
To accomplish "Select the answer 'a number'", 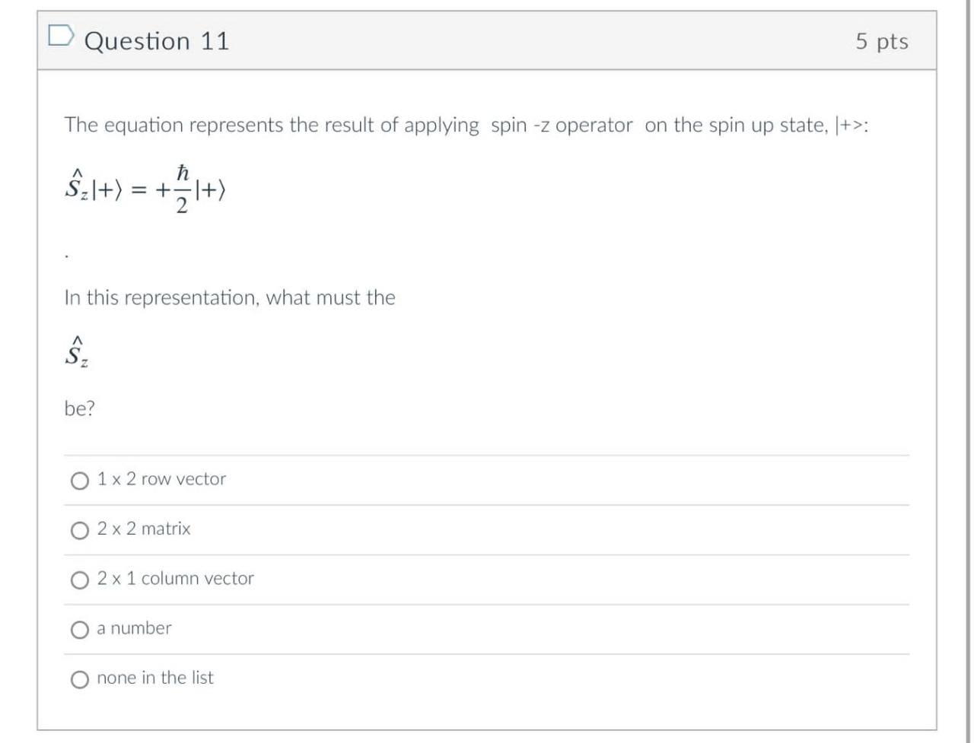I will click(x=79, y=629).
